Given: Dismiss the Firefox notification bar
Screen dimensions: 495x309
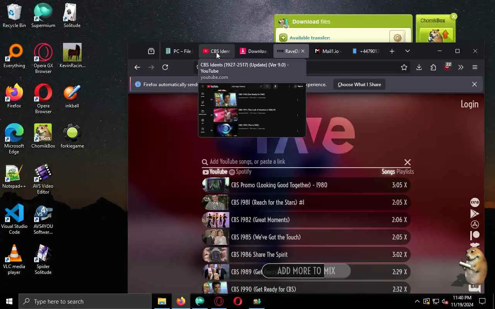Looking at the screenshot, I should click(475, 84).
